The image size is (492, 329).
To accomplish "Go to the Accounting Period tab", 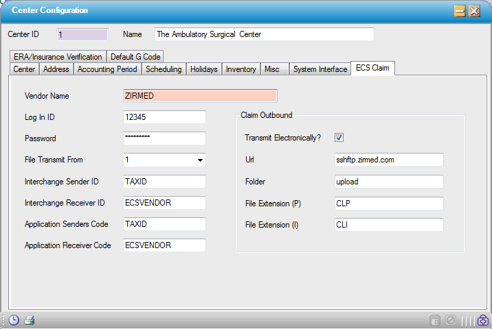I will pyautogui.click(x=107, y=69).
